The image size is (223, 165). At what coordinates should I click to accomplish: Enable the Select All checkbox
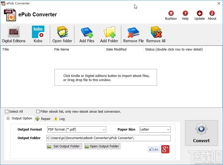coord(6,112)
